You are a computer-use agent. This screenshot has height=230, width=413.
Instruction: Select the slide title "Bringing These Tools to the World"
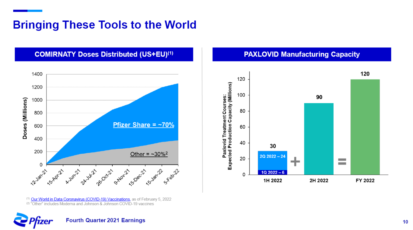[105, 25]
